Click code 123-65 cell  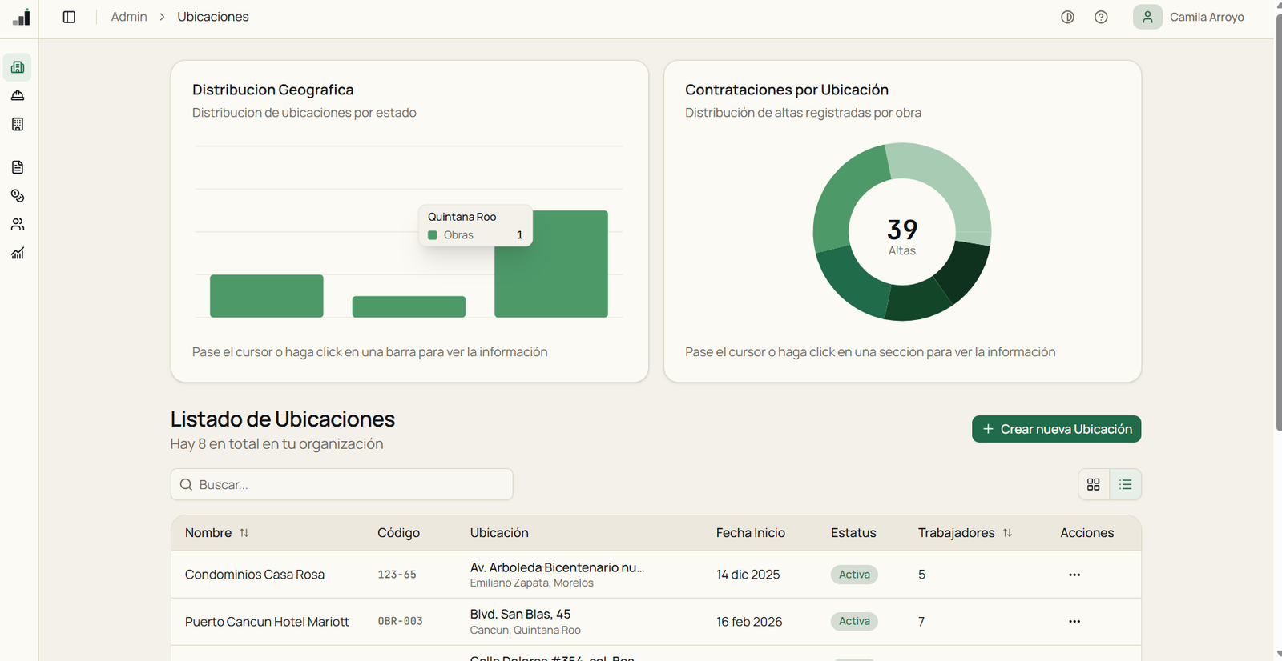click(397, 575)
